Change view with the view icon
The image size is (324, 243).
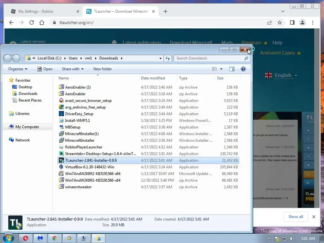tap(215, 69)
